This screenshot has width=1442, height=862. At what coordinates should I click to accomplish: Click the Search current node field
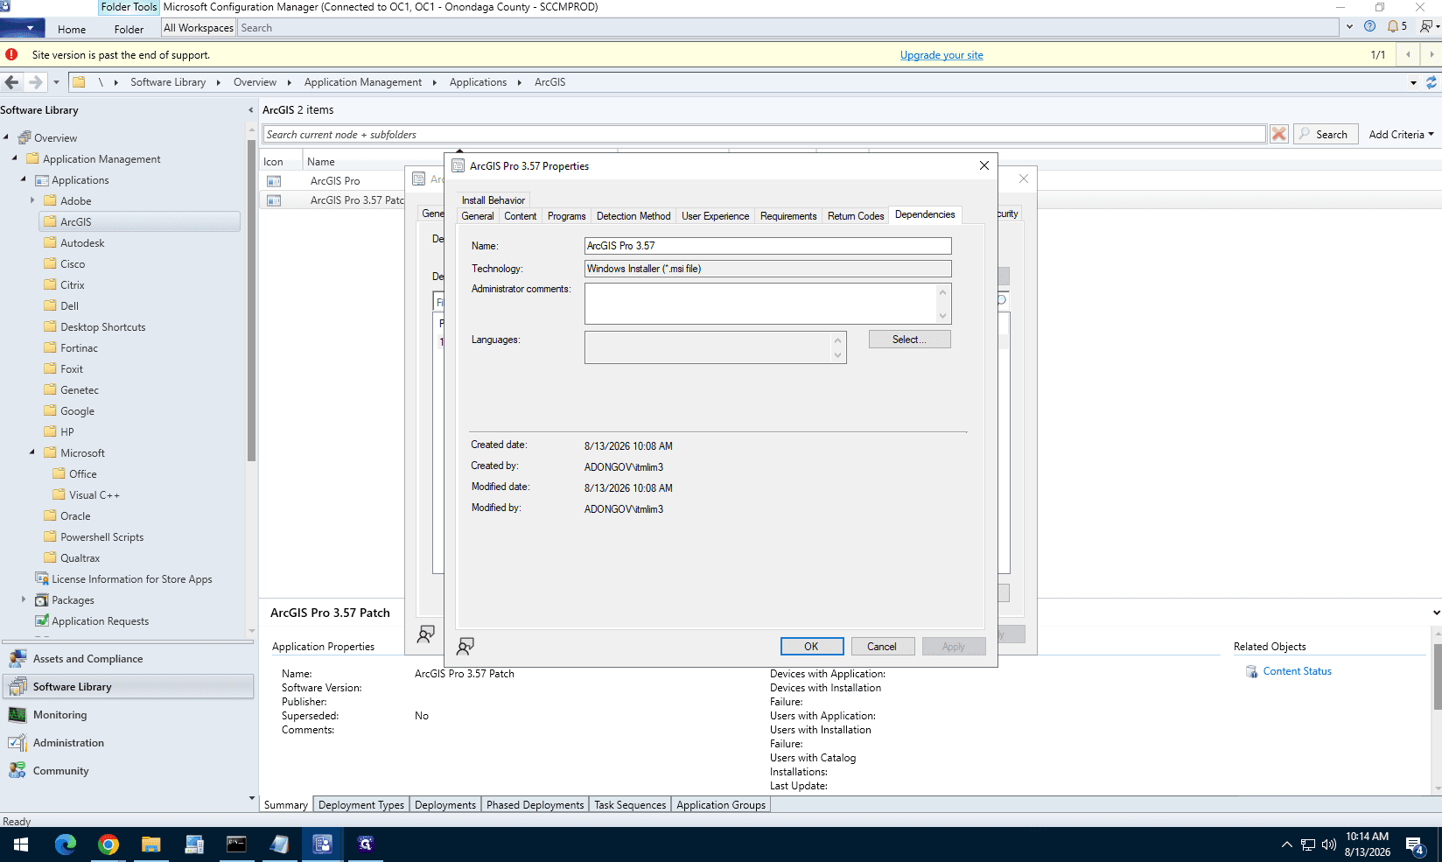click(765, 135)
